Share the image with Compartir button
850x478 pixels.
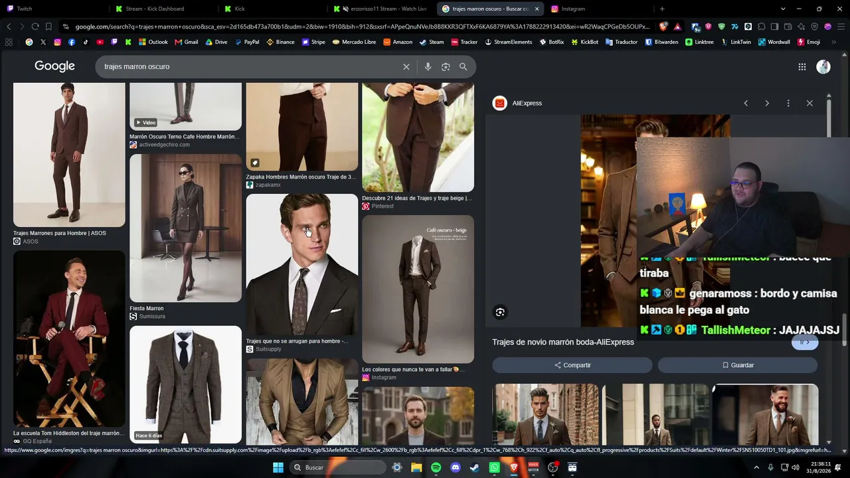(572, 365)
